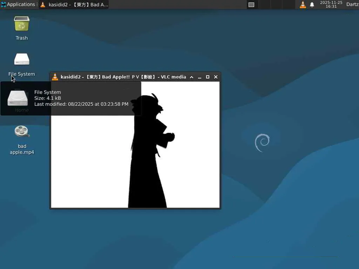Activate the kasidid2 VLC taskbar window button
This screenshot has width=359, height=269.
(x=74, y=5)
